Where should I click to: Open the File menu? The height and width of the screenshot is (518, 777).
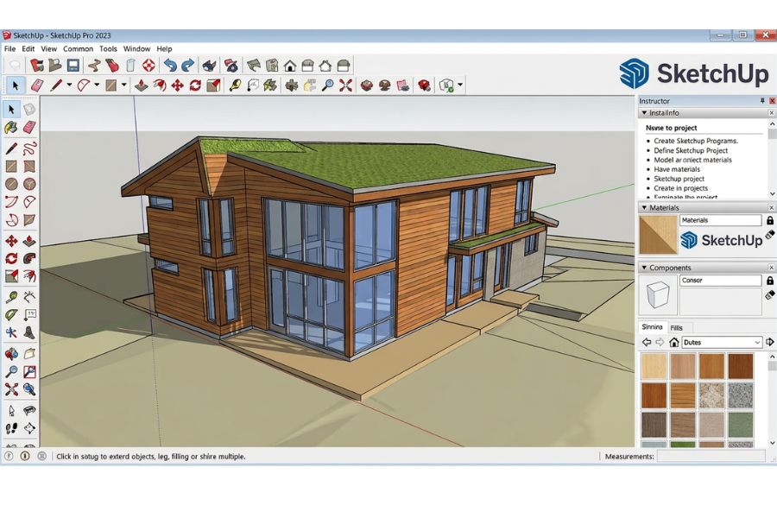point(9,48)
